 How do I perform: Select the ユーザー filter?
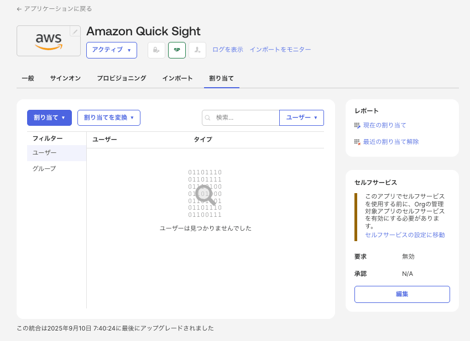pos(56,153)
